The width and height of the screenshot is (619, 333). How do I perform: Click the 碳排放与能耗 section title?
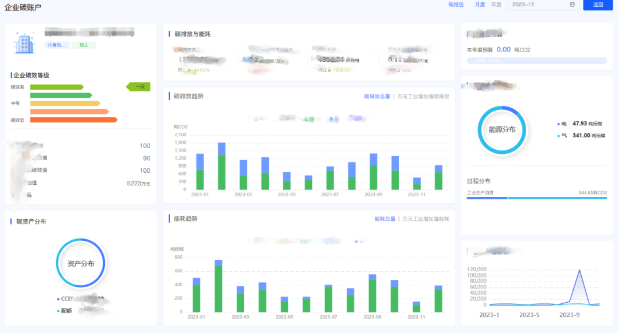click(x=193, y=34)
